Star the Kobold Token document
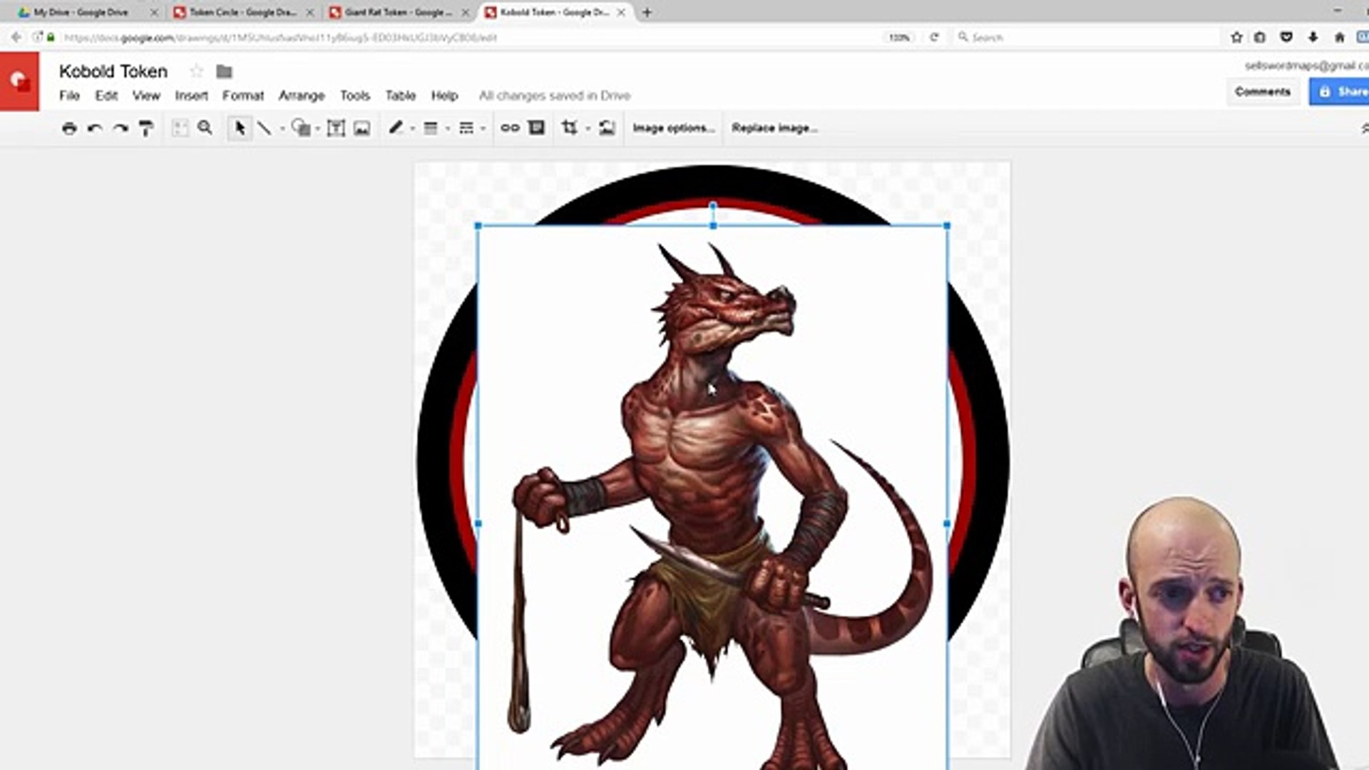Image resolution: width=1369 pixels, height=770 pixels. click(196, 71)
